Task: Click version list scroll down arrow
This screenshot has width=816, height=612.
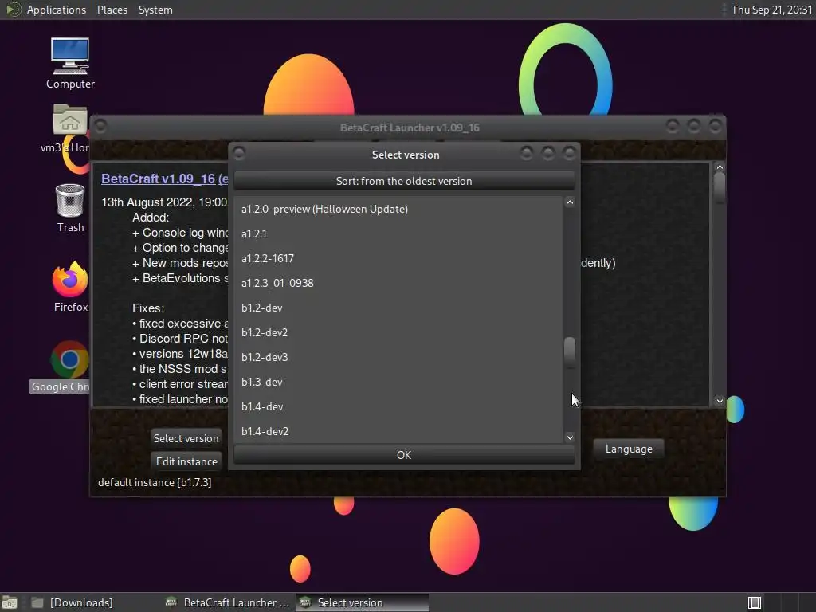Action: [x=570, y=437]
